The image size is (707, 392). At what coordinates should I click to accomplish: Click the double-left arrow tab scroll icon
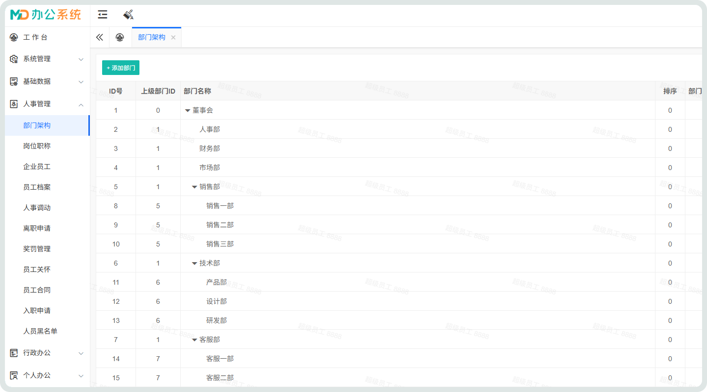(x=100, y=37)
